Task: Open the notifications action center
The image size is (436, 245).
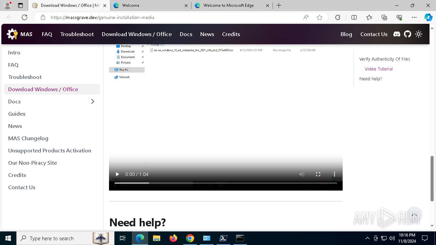Action: [425, 238]
